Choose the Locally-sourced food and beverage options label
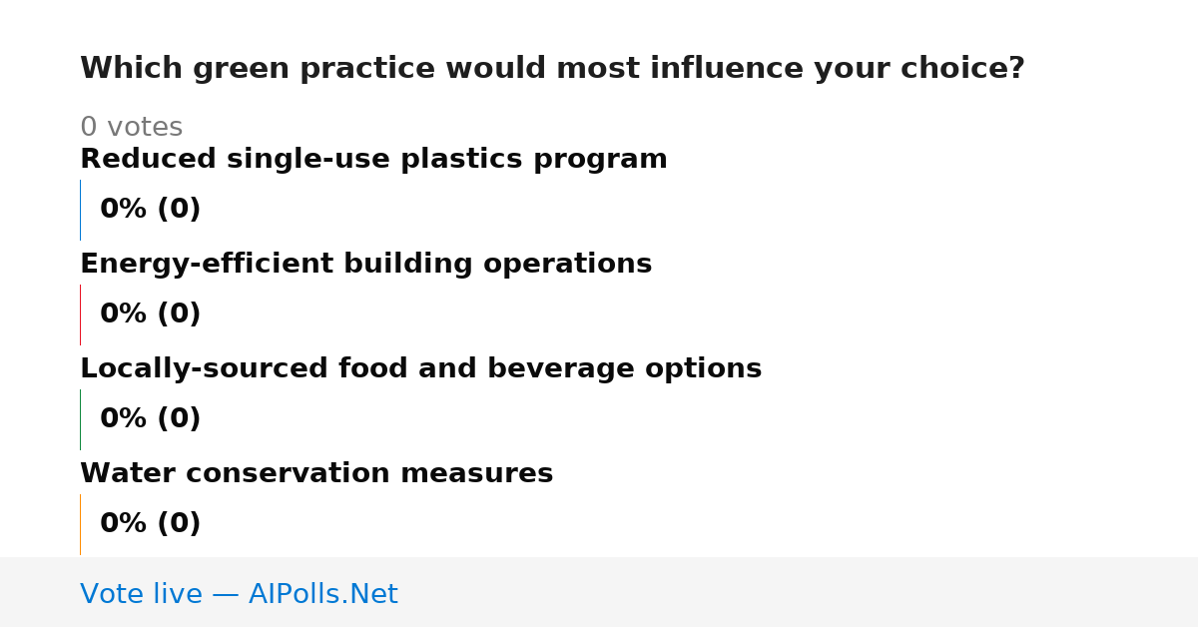 [420, 368]
